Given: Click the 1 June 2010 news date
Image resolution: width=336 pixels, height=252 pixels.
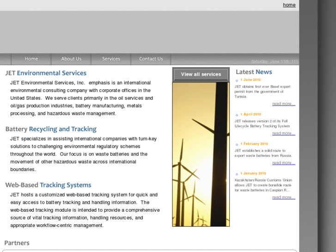Looking at the screenshot, I should [250, 80].
